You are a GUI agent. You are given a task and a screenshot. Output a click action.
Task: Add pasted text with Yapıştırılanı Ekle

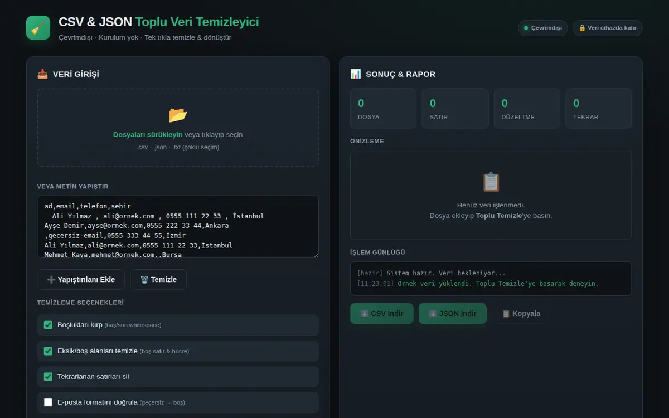pyautogui.click(x=81, y=280)
